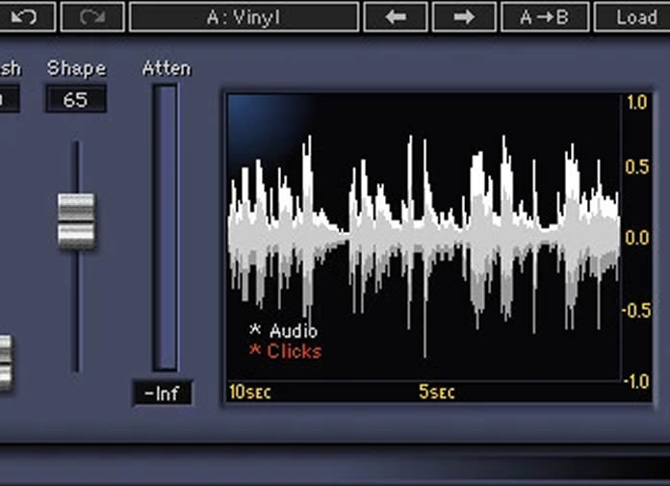The image size is (670, 486).
Task: Toggle the Clicks legend label
Action: coord(295,351)
